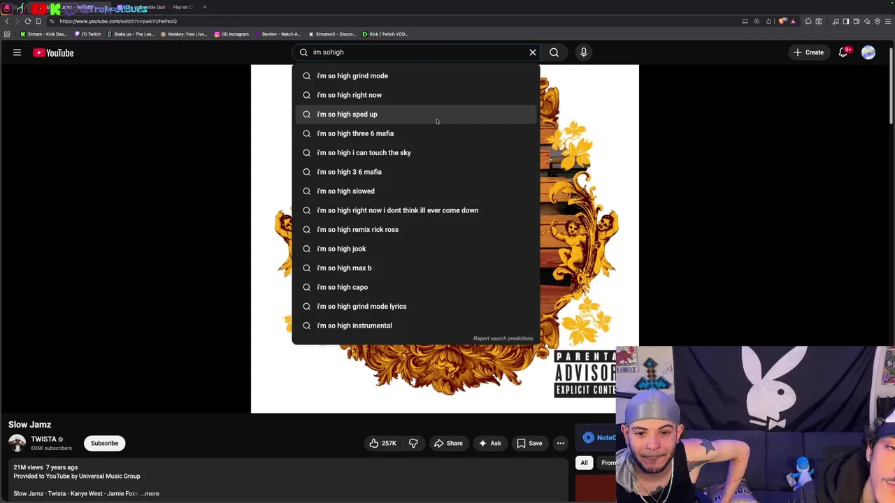Open the Brave VPN shield icon

click(x=878, y=21)
